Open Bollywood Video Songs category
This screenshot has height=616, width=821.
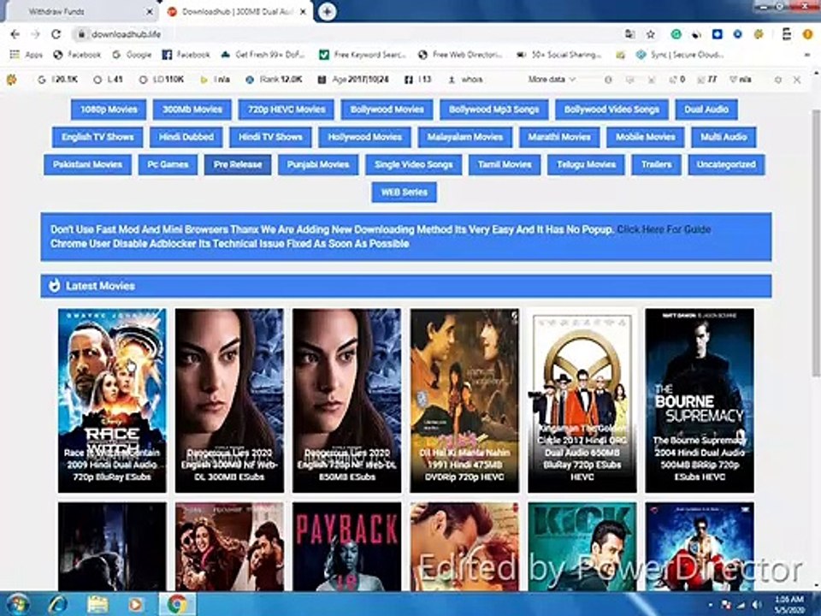click(611, 110)
